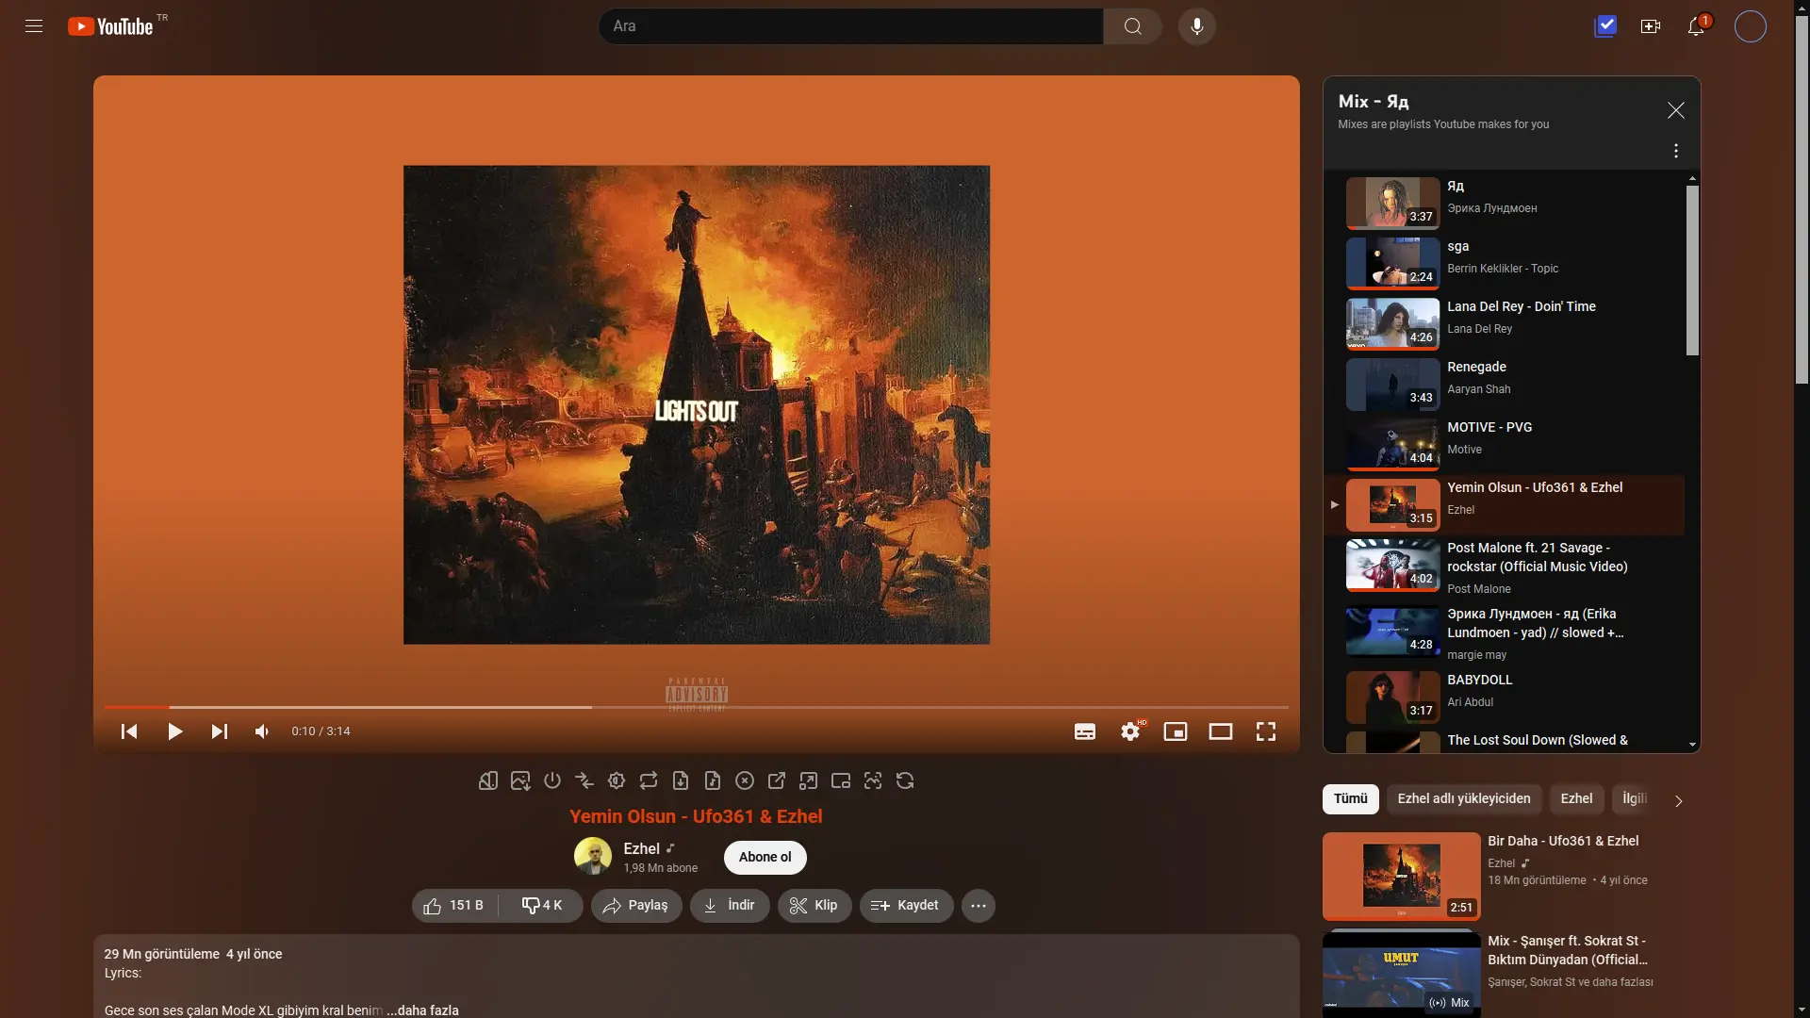1810x1018 pixels.
Task: Subscribe with the Abone ol button
Action: pos(765,858)
